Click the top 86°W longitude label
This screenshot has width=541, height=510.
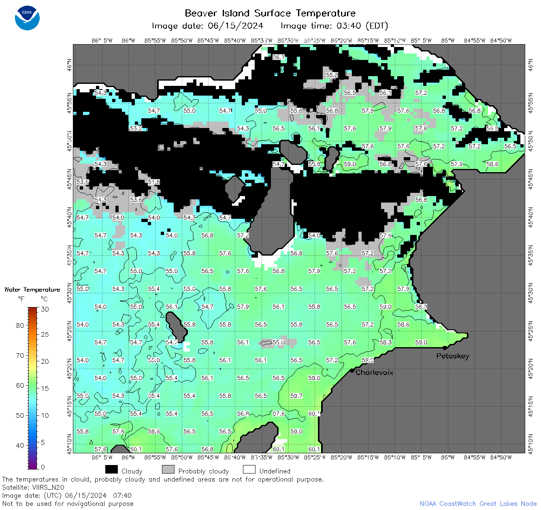click(x=128, y=41)
